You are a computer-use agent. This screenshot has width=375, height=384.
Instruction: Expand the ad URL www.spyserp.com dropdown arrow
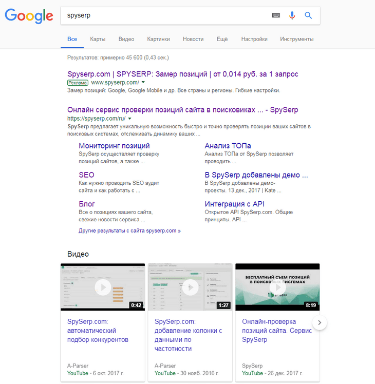[143, 82]
